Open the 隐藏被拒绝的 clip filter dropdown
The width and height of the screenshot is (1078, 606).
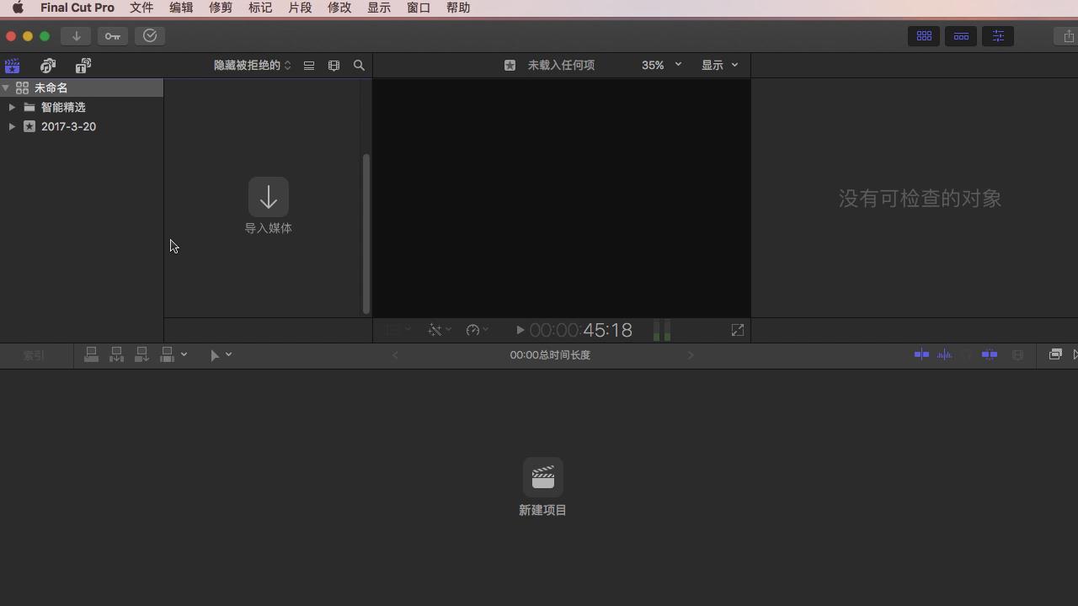(x=253, y=65)
